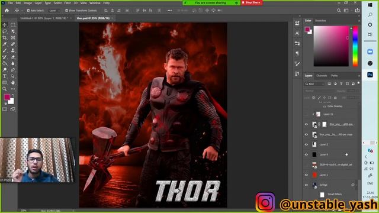Hide the Layer 9 eye icon
The width and height of the screenshot is (379, 213).
pos(307,154)
